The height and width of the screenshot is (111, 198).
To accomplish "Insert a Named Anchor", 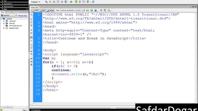I will coord(54,2).
